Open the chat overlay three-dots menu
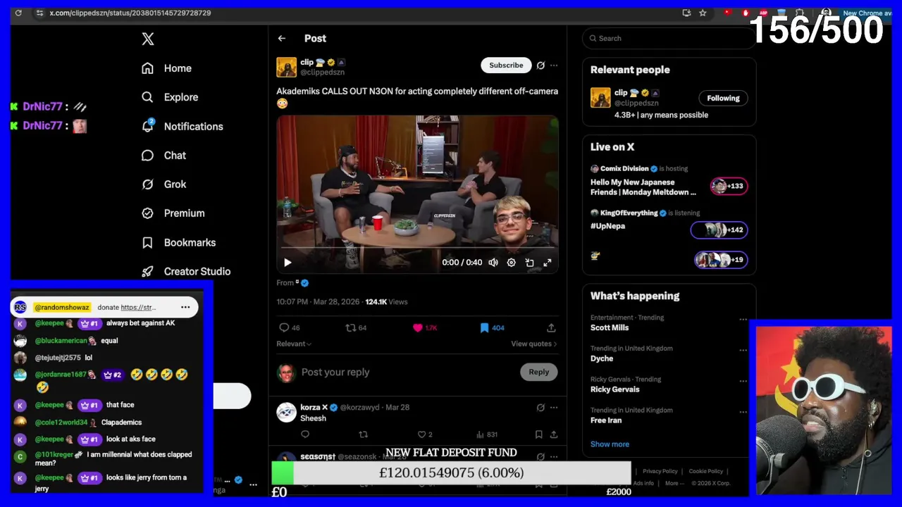This screenshot has width=902, height=507. tap(185, 307)
